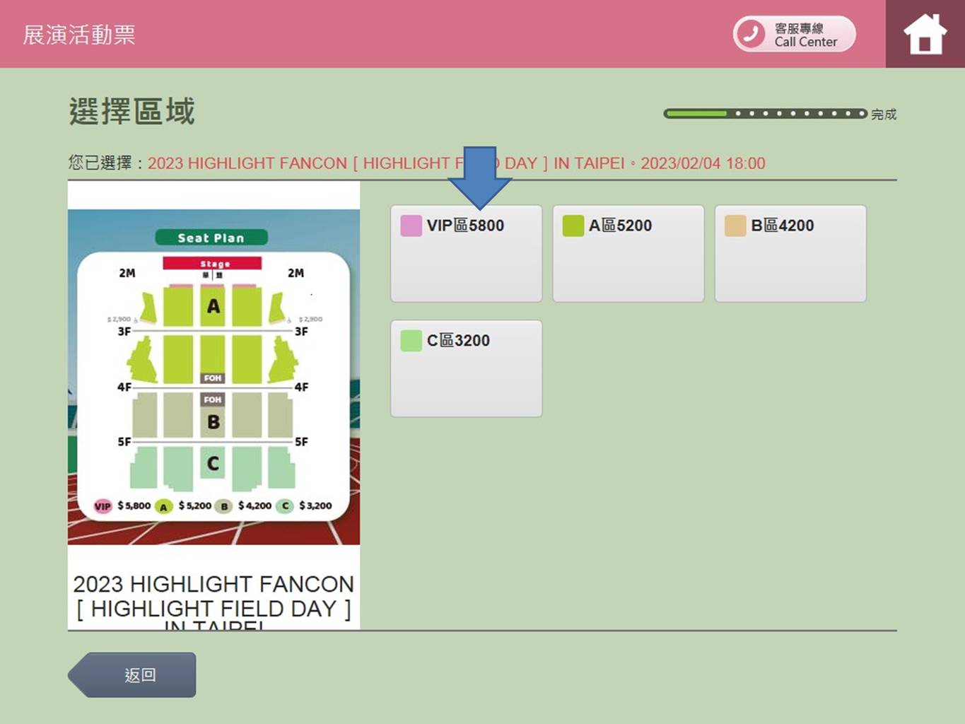Choose the A區5200 seating zone

[628, 254]
